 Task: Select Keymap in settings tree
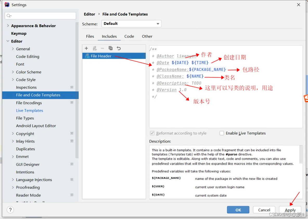(x=19, y=33)
